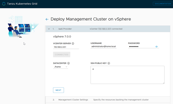Click 'Specify the resources backing the management cluster' text

coord(121,100)
